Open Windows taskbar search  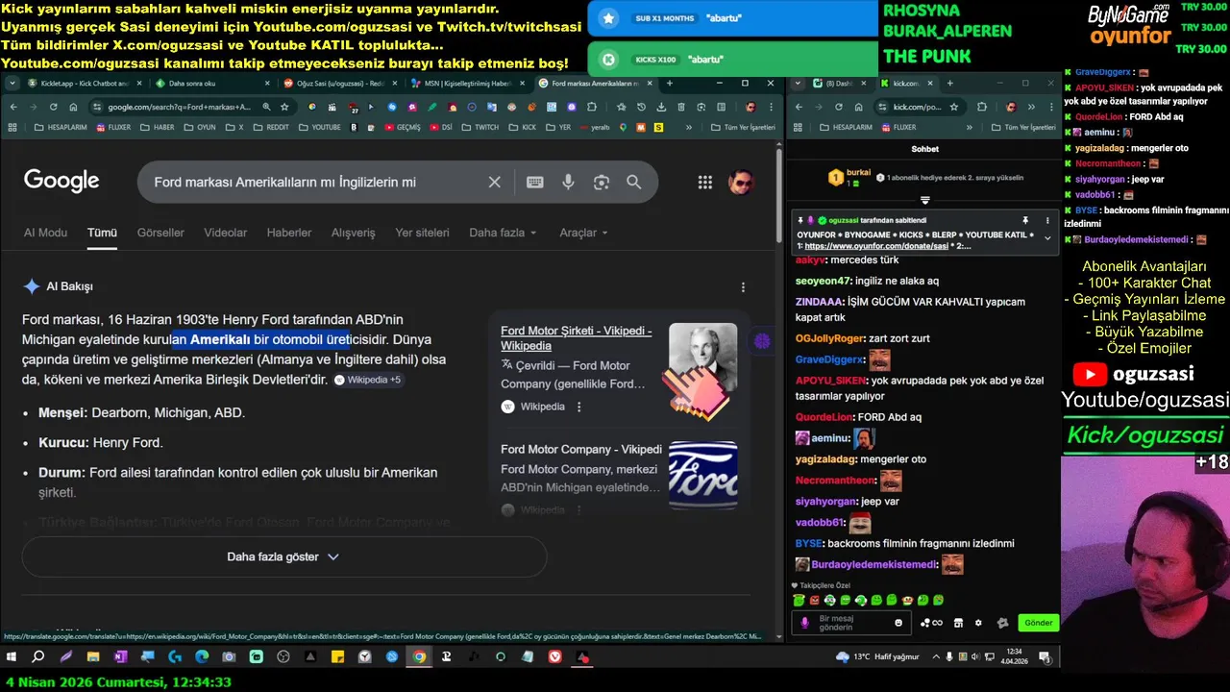tap(38, 657)
